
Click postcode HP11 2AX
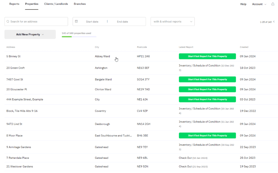coord(143,56)
